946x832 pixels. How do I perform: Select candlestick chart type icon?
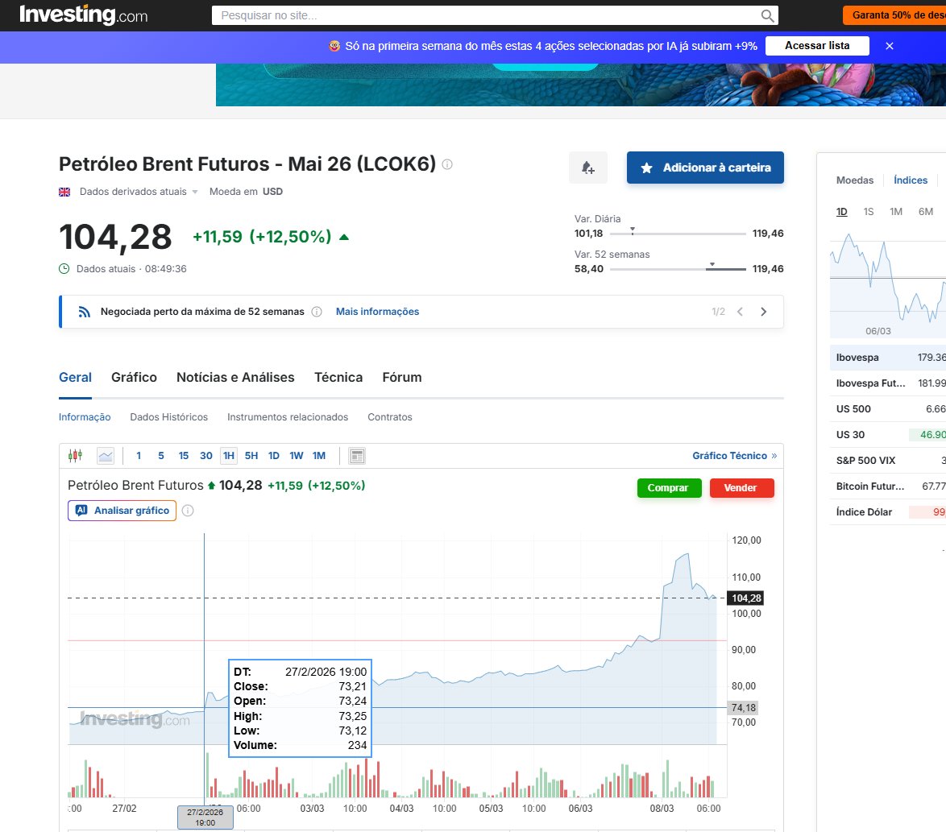point(76,456)
